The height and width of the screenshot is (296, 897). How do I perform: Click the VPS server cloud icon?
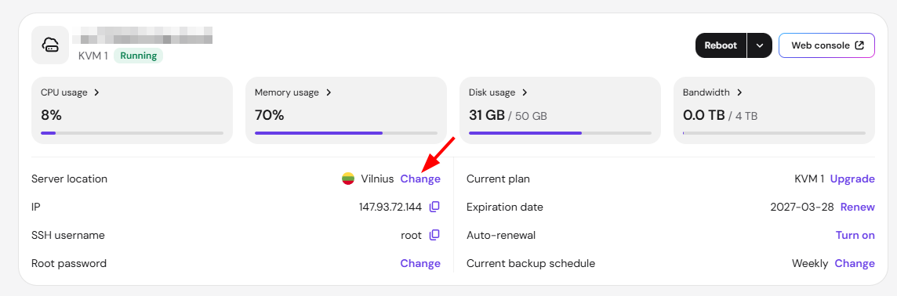pyautogui.click(x=50, y=45)
